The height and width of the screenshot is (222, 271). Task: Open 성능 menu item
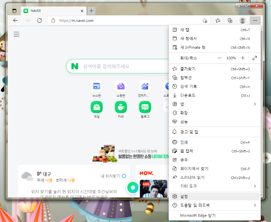(x=215, y=122)
